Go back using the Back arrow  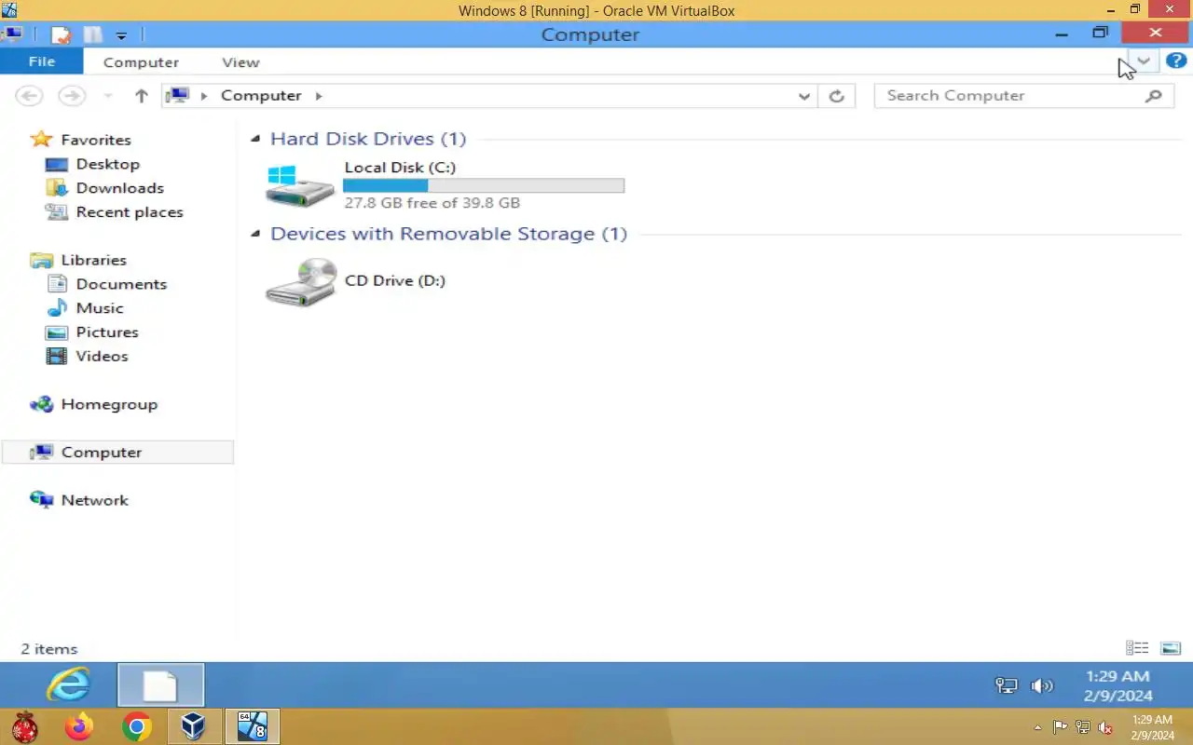pyautogui.click(x=30, y=96)
